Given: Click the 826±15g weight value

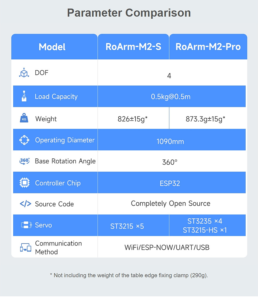Looking at the screenshot, I should [133, 119].
